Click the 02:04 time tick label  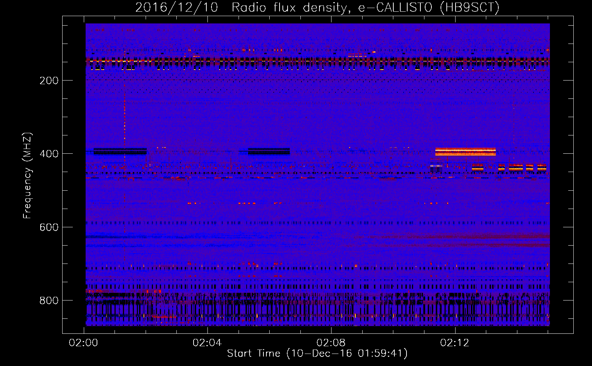pos(207,343)
